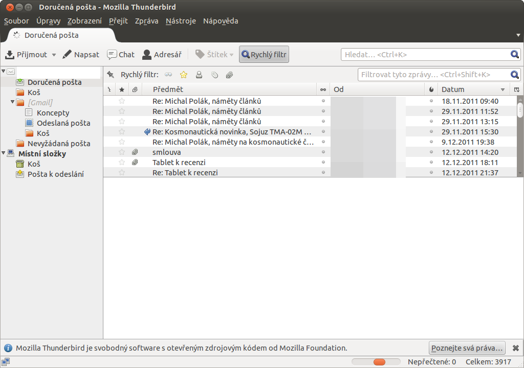This screenshot has width=524, height=368.
Task: Toggle read dot for smlouva message
Action: pyautogui.click(x=323, y=152)
